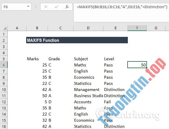Select row 11 header
This screenshot has width=169, height=129.
point(4,96)
